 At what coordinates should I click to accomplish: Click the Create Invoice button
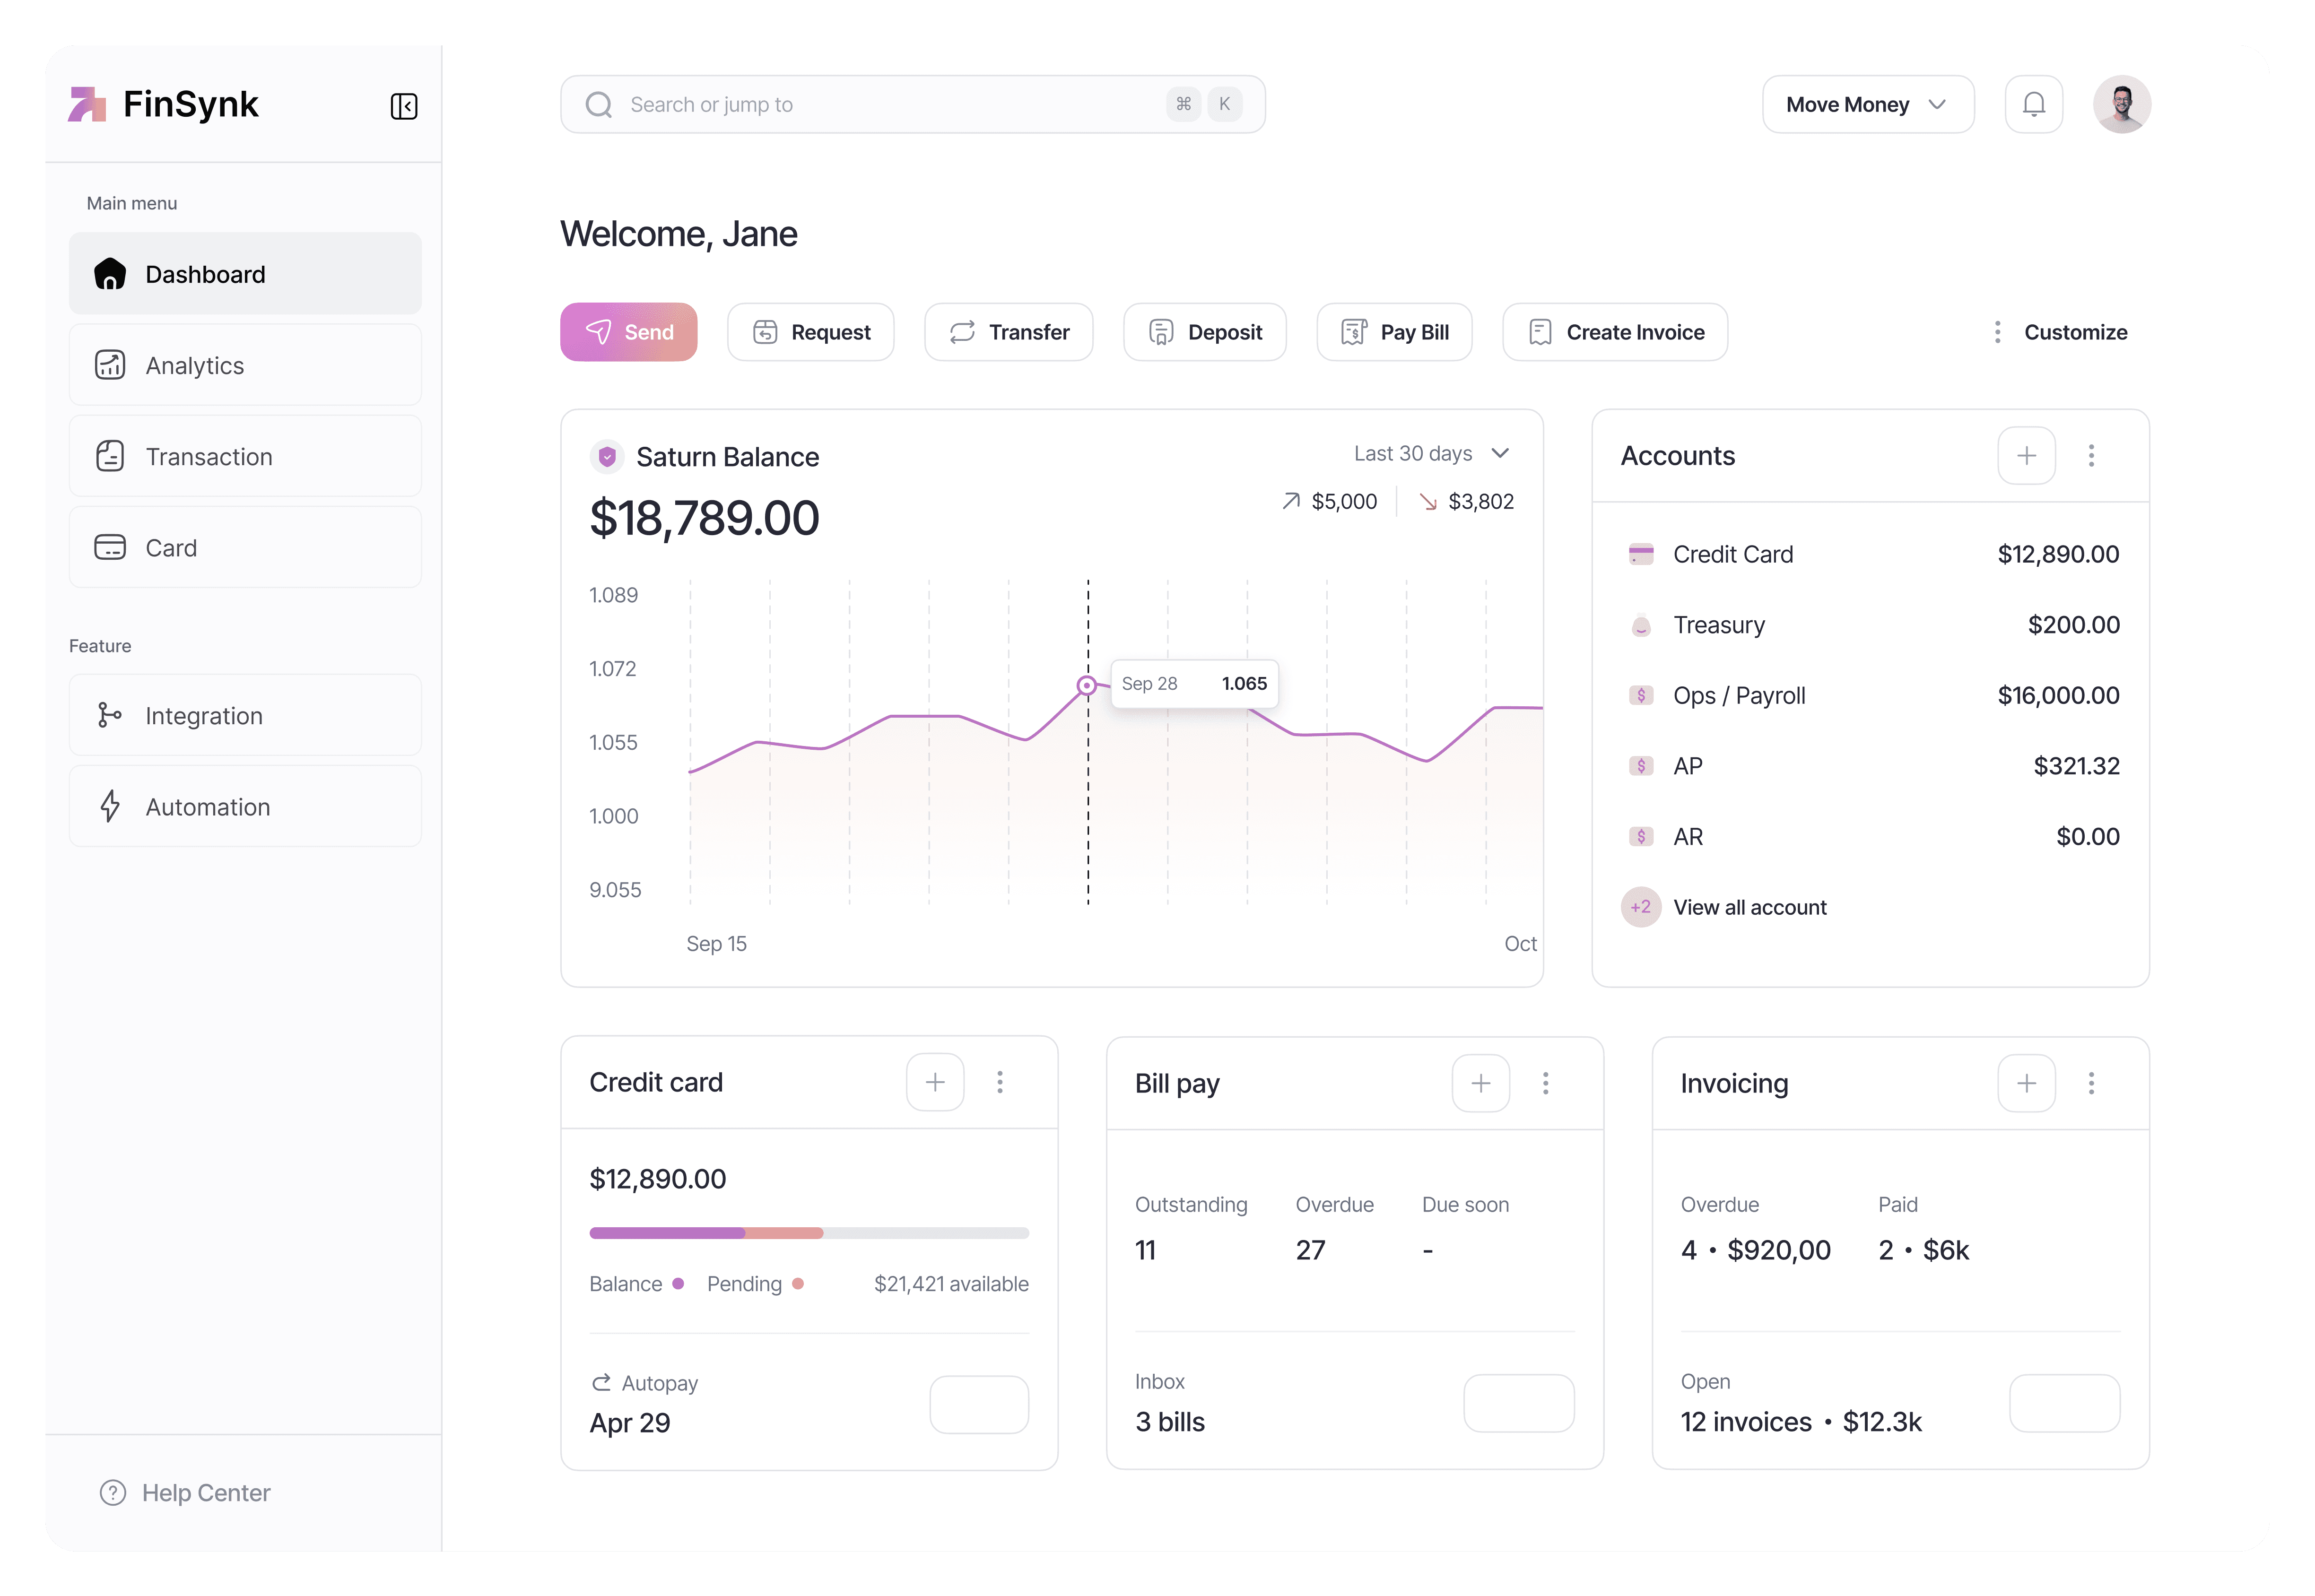click(1614, 331)
